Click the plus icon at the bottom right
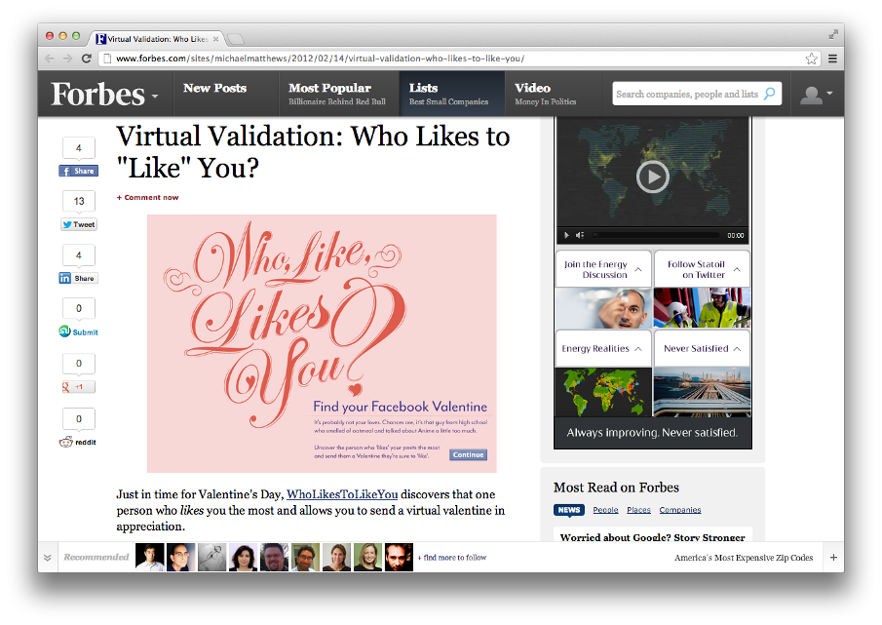The image size is (882, 625). tap(833, 558)
